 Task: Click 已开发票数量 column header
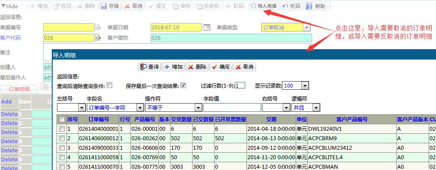click(231, 120)
